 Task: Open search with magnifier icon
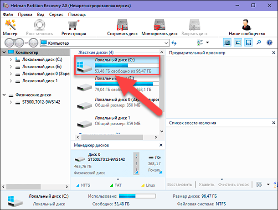point(259,42)
